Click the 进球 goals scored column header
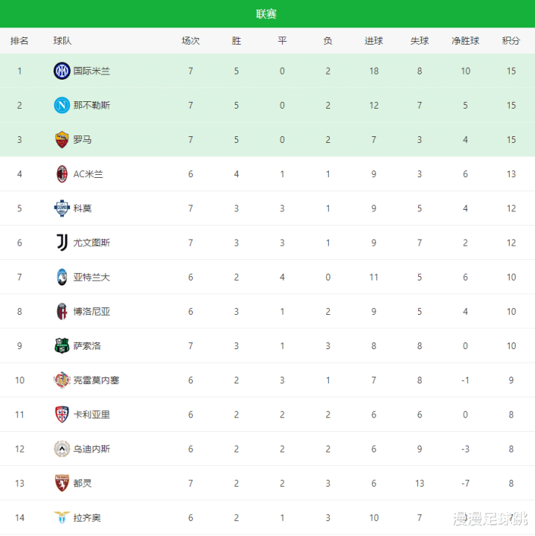Viewport: 535px width, 536px height. tap(374, 41)
